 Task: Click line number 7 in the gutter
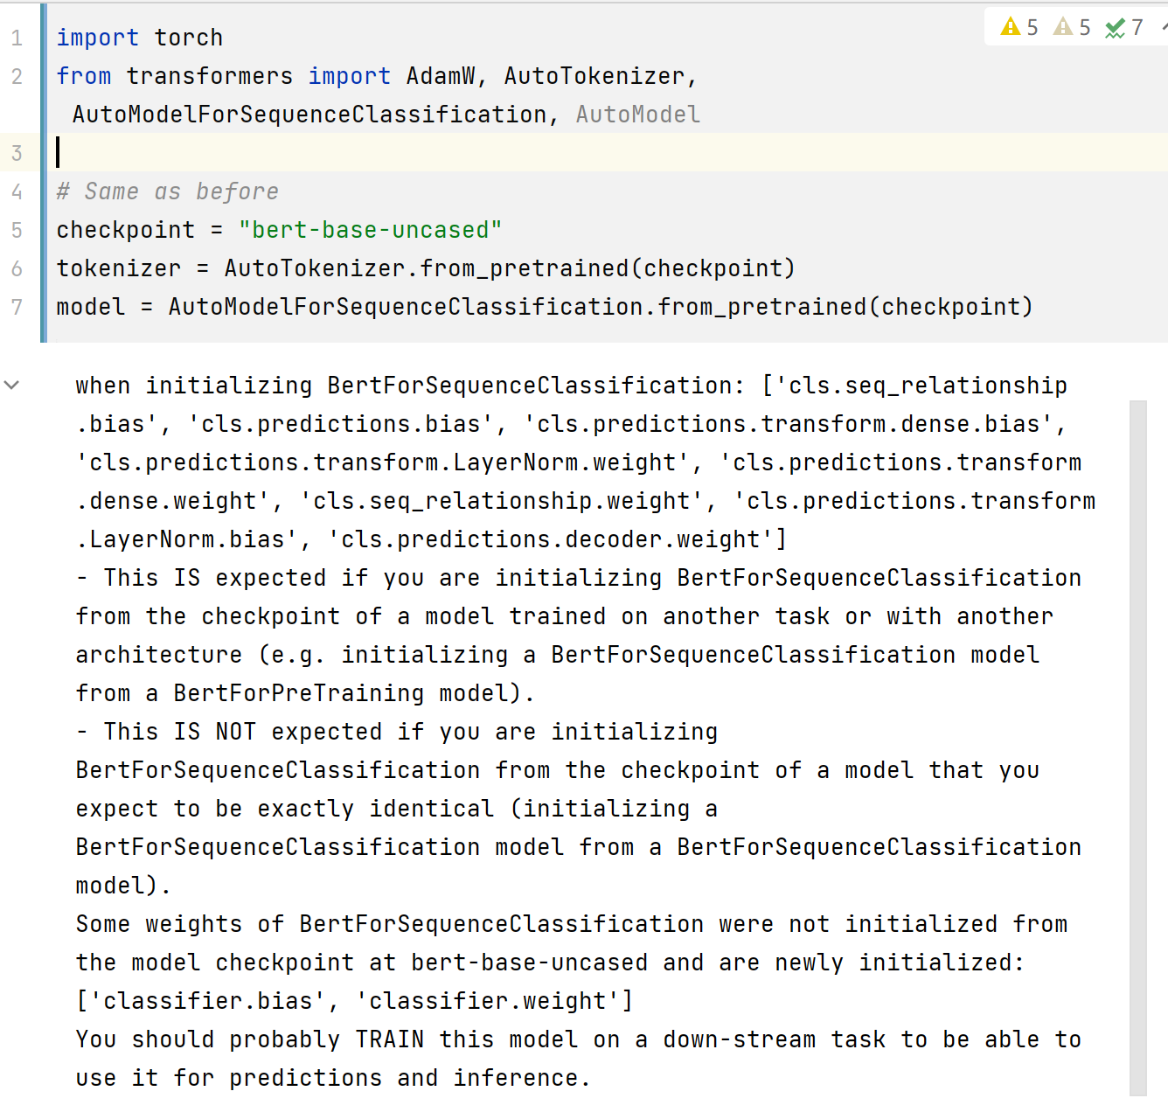[x=17, y=307]
